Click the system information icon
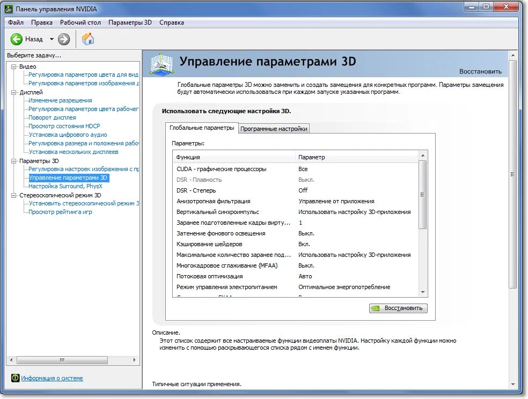Image resolution: width=528 pixels, height=399 pixels. pyautogui.click(x=15, y=378)
